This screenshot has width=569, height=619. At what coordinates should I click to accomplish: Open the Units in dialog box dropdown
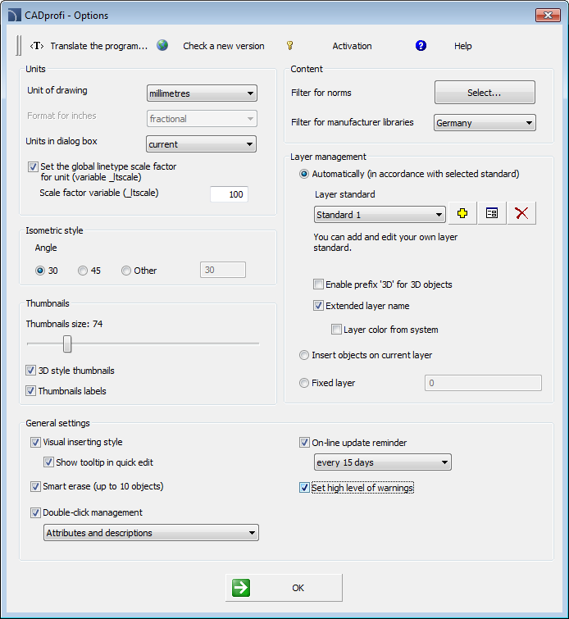coord(202,144)
